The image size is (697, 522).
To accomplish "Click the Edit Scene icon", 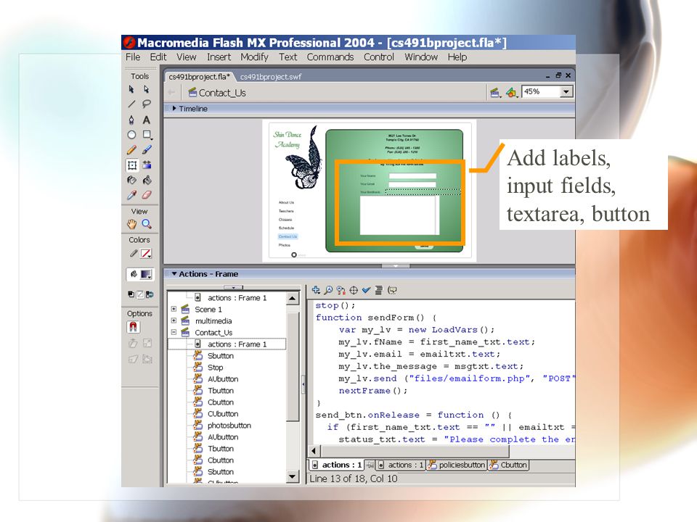I will pyautogui.click(x=495, y=92).
